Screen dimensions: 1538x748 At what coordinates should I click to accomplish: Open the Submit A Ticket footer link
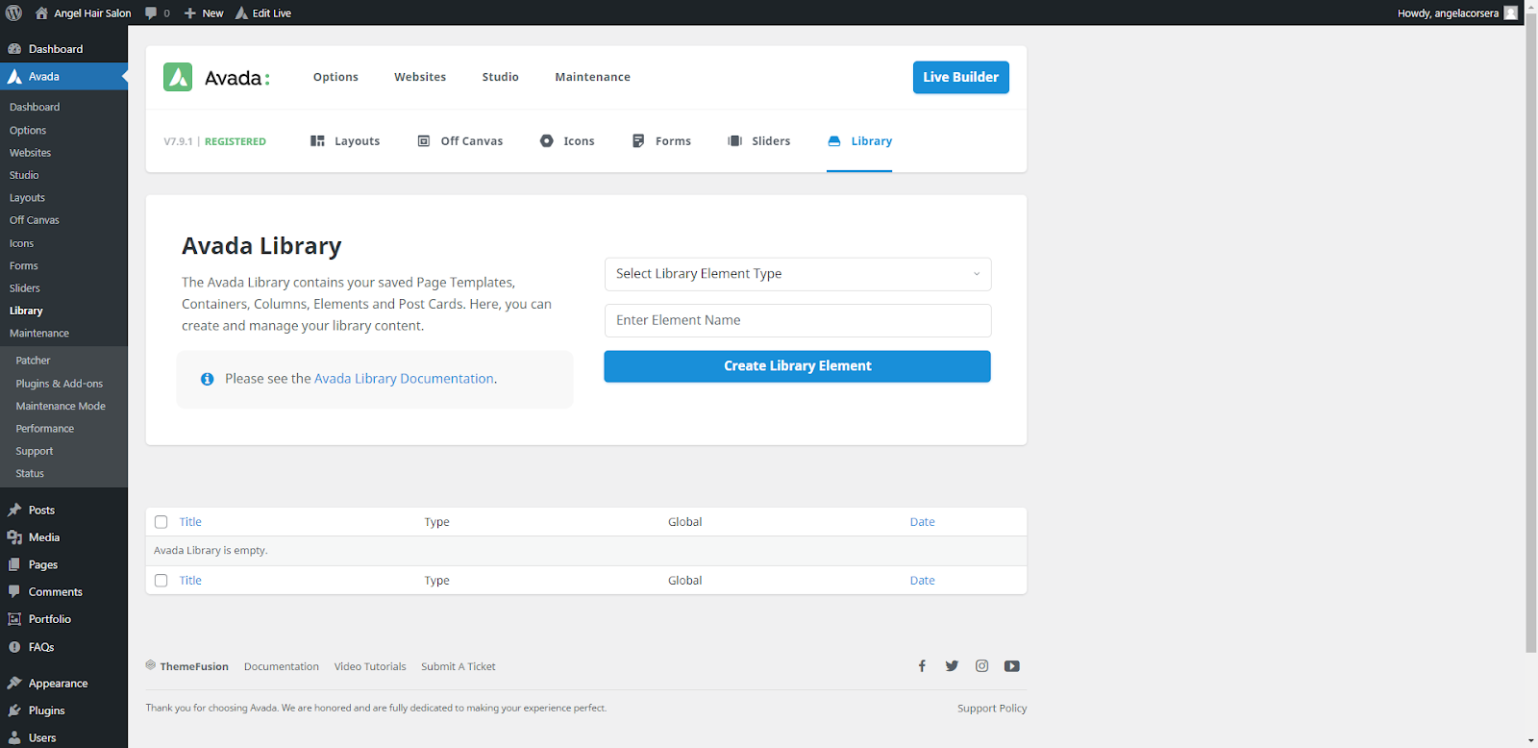click(459, 666)
